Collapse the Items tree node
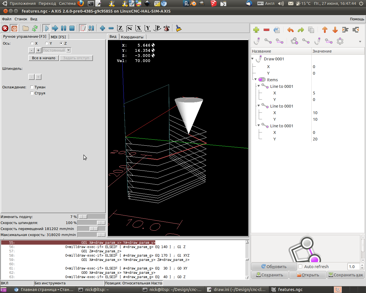 [x=256, y=80]
